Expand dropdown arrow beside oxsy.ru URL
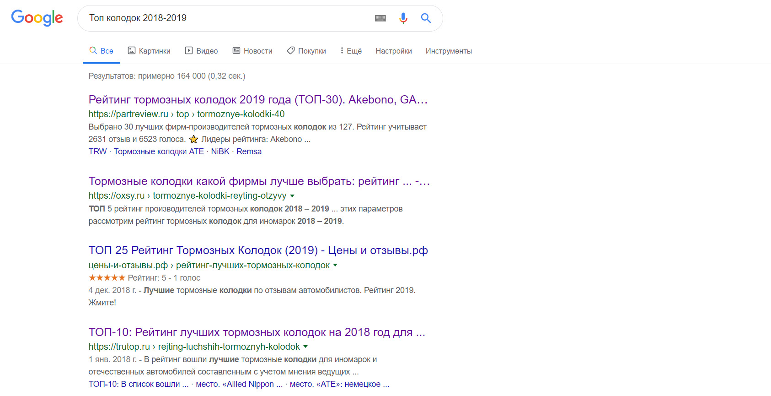771x396 pixels. (x=292, y=196)
